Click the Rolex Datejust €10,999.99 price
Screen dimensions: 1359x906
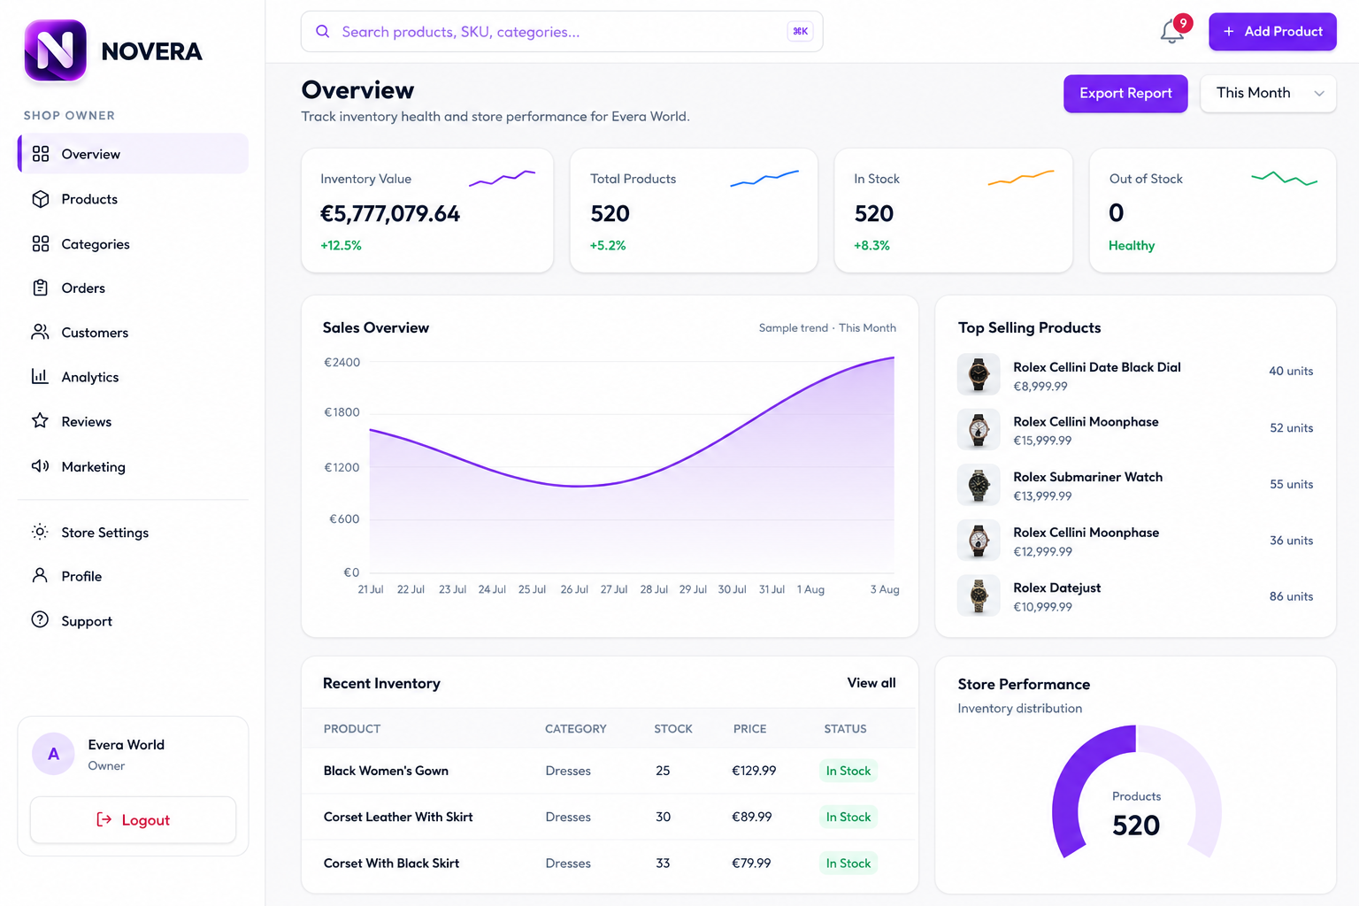[1042, 607]
